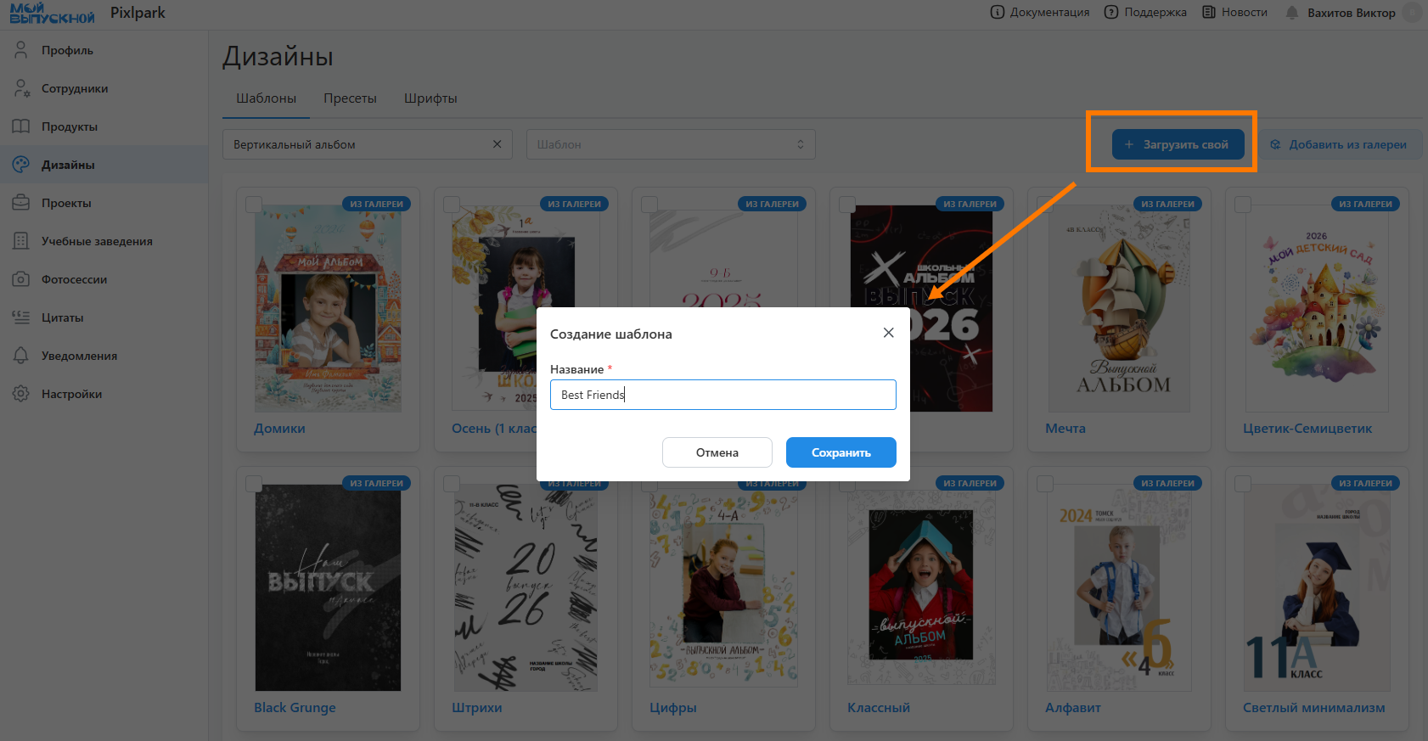Open Сотрудники via its sidebar icon
The height and width of the screenshot is (741, 1428).
[21, 88]
